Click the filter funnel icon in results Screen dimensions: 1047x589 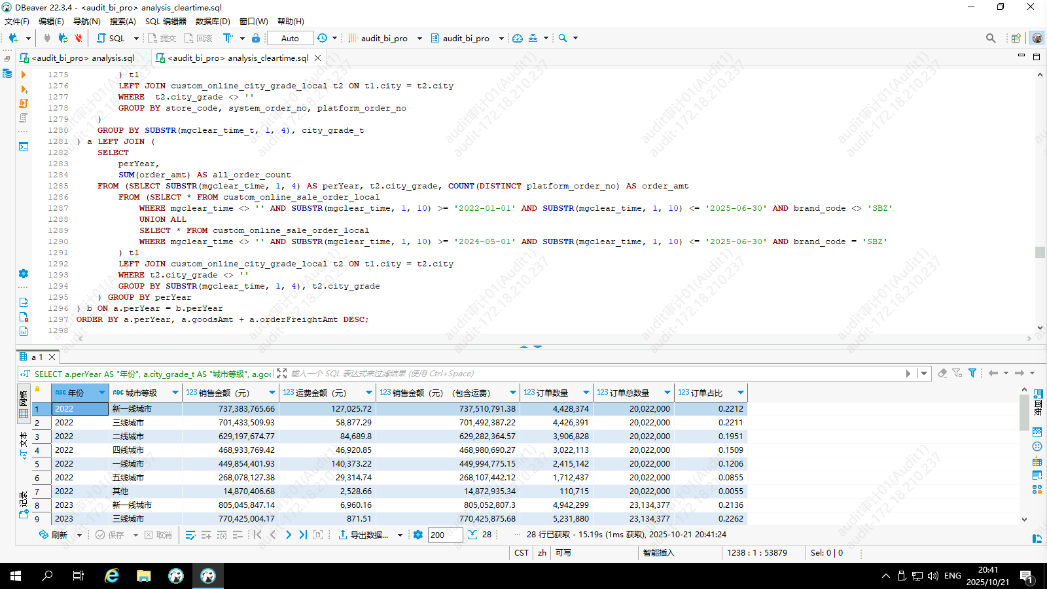pos(972,373)
